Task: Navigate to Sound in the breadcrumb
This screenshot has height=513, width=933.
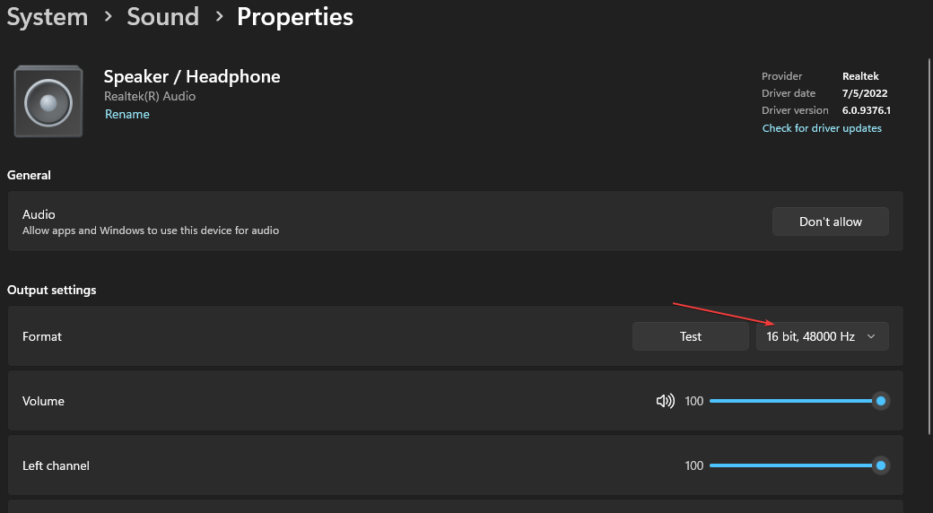Action: tap(162, 17)
